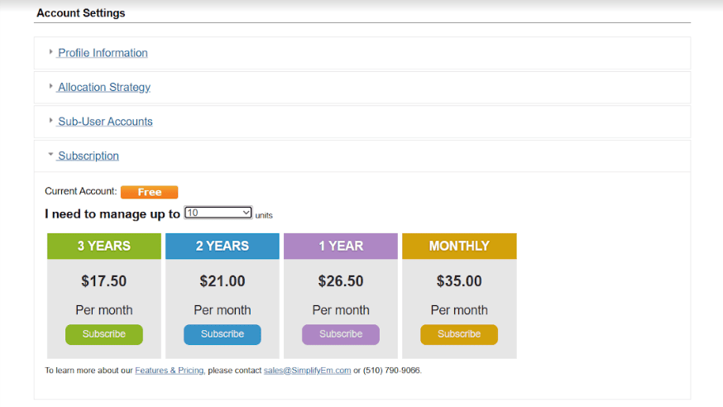Subscribe to the 2 Years plan
723x407 pixels.
223,334
